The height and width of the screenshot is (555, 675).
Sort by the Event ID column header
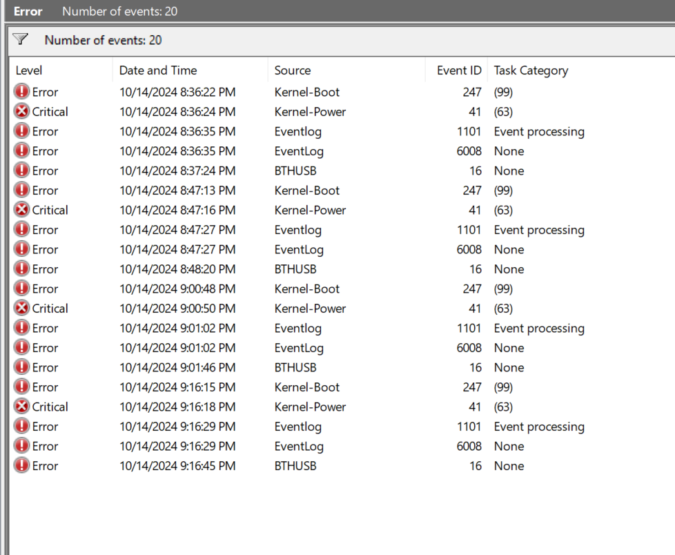point(457,70)
